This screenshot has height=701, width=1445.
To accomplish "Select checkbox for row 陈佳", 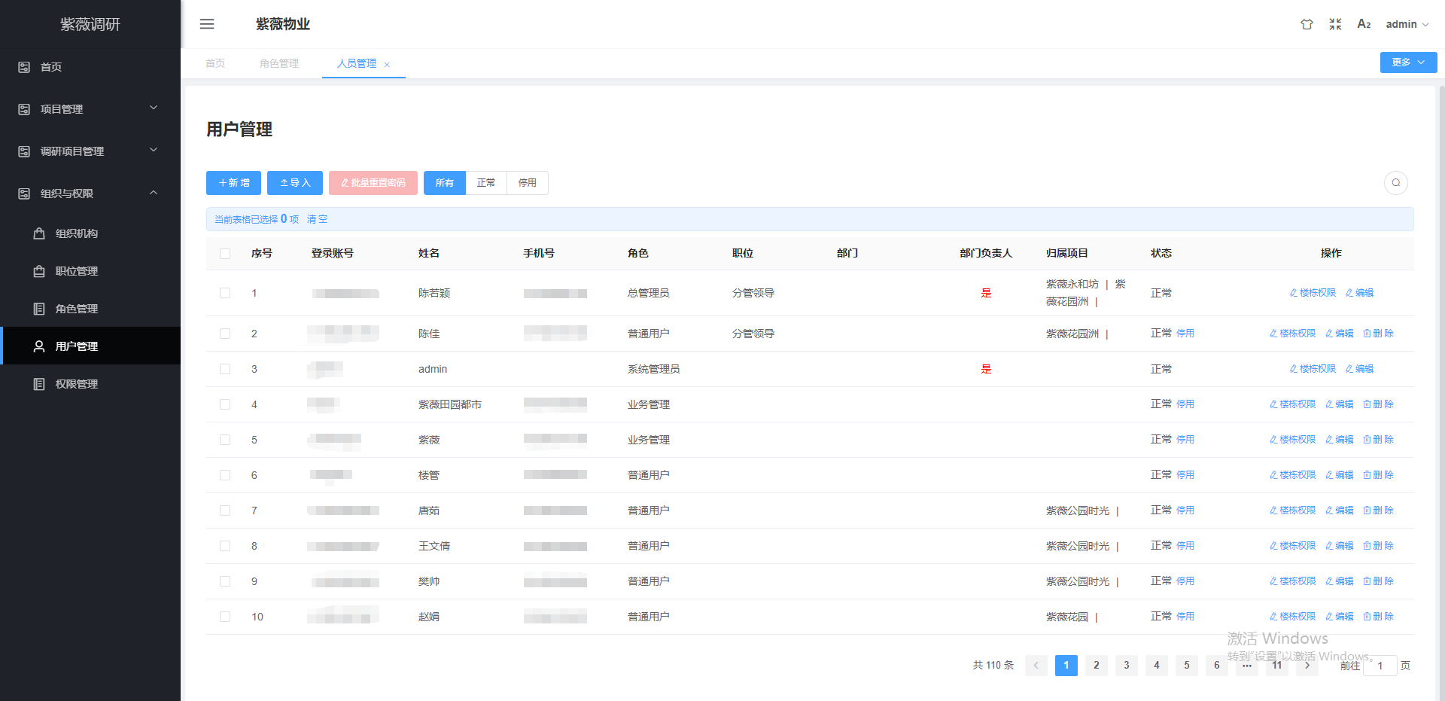I will point(225,334).
